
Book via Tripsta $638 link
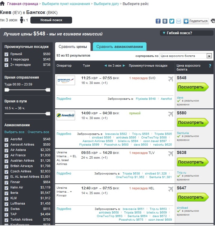131,173
